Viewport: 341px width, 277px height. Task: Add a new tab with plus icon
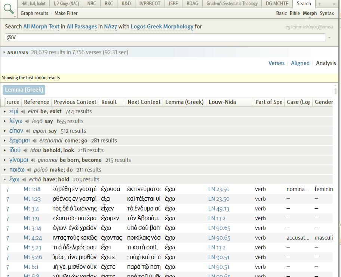[x=319, y=4]
